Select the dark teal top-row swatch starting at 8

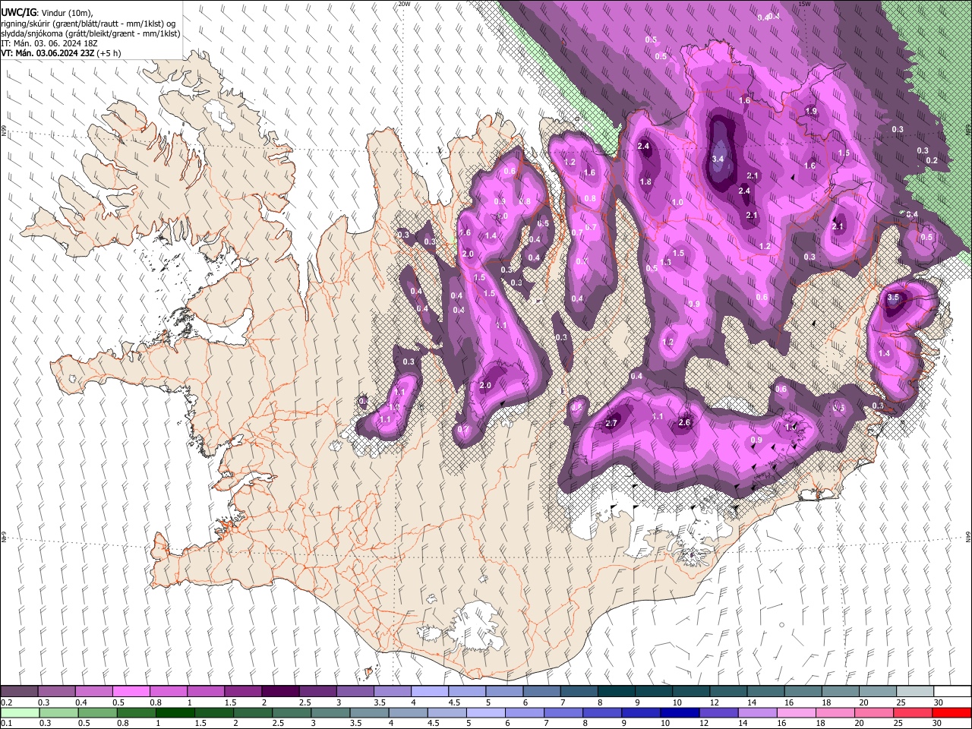(616, 691)
